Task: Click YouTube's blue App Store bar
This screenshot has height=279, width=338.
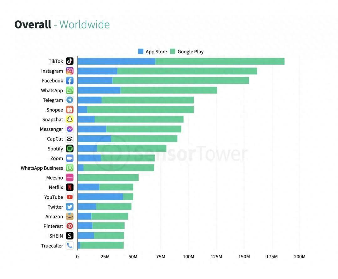Action: (x=100, y=197)
